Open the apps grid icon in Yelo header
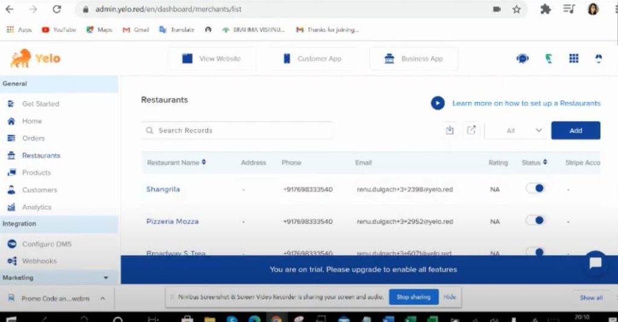 click(x=574, y=58)
